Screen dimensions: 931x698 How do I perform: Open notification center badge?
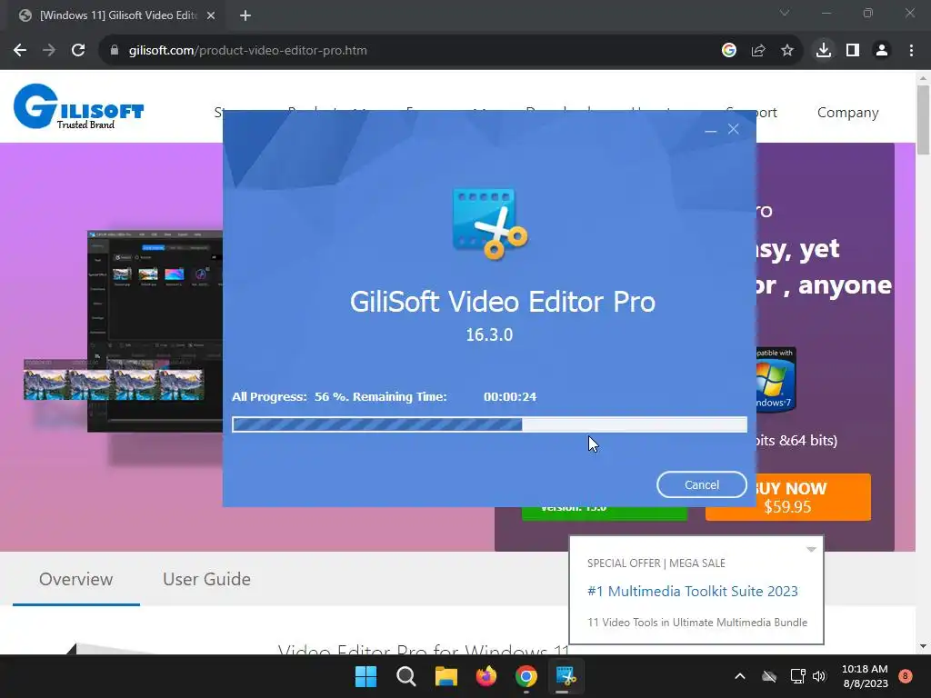(906, 676)
